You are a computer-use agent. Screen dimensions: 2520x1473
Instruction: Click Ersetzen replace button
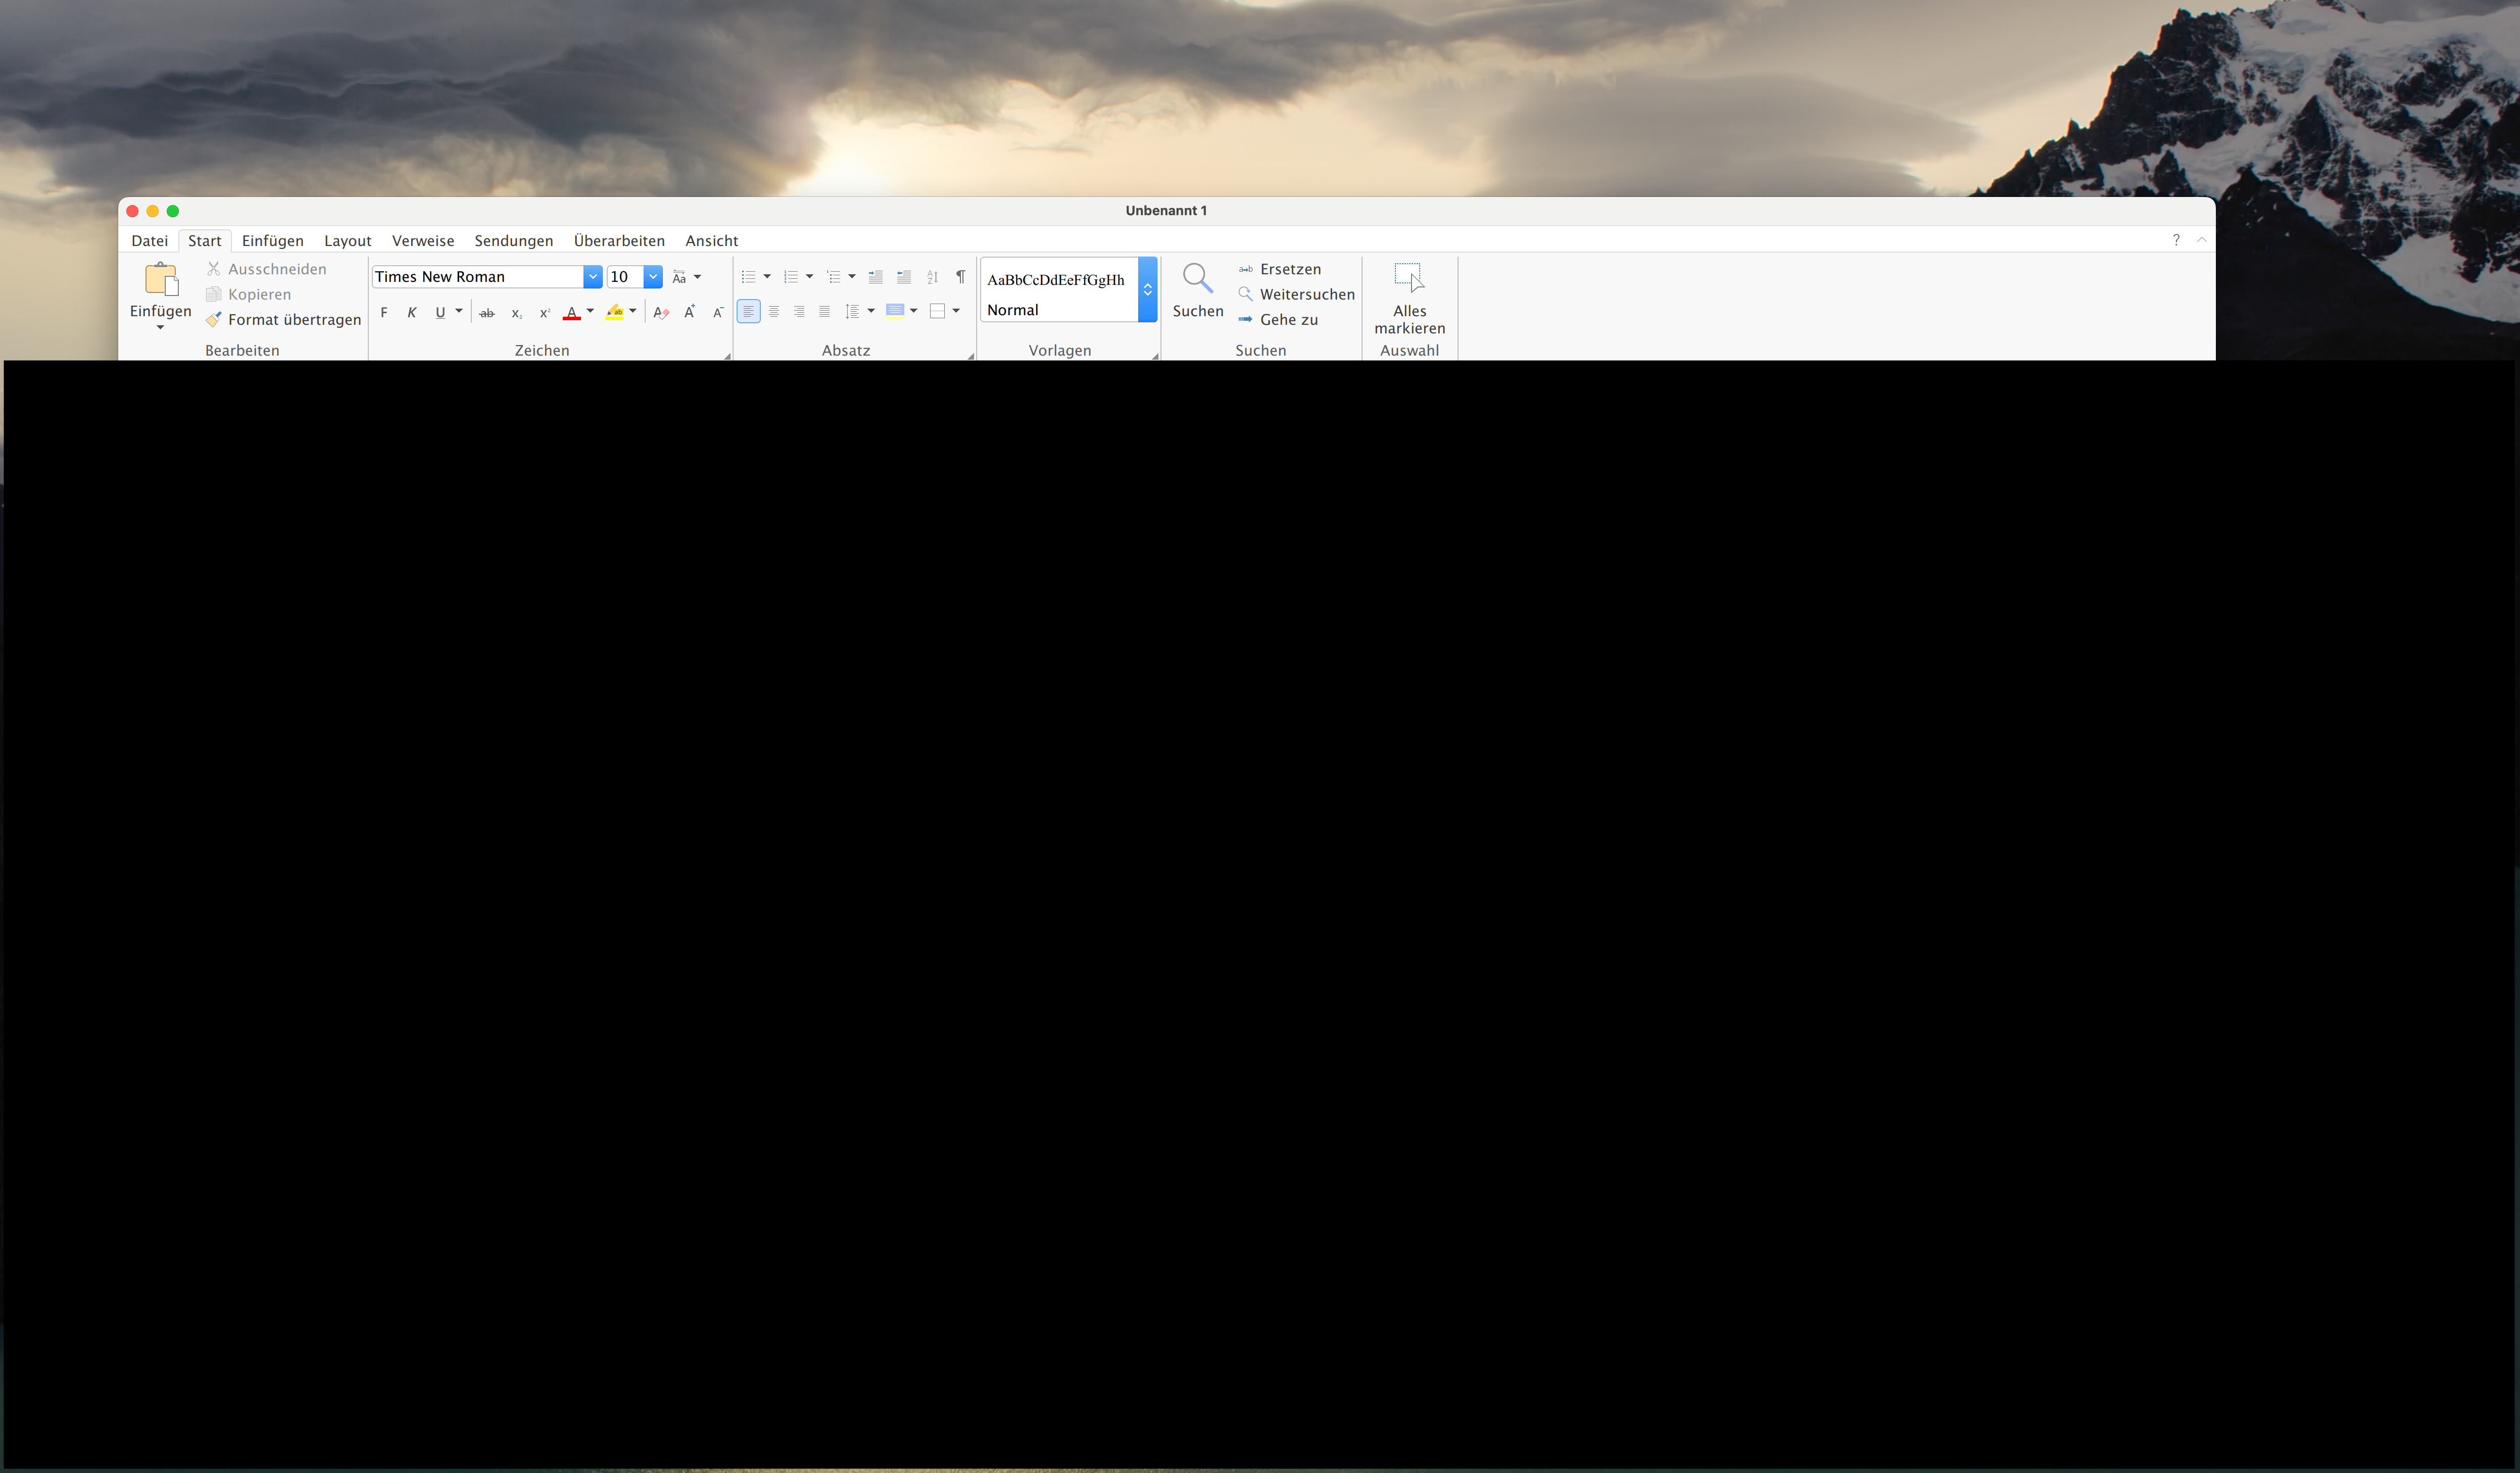1280,269
